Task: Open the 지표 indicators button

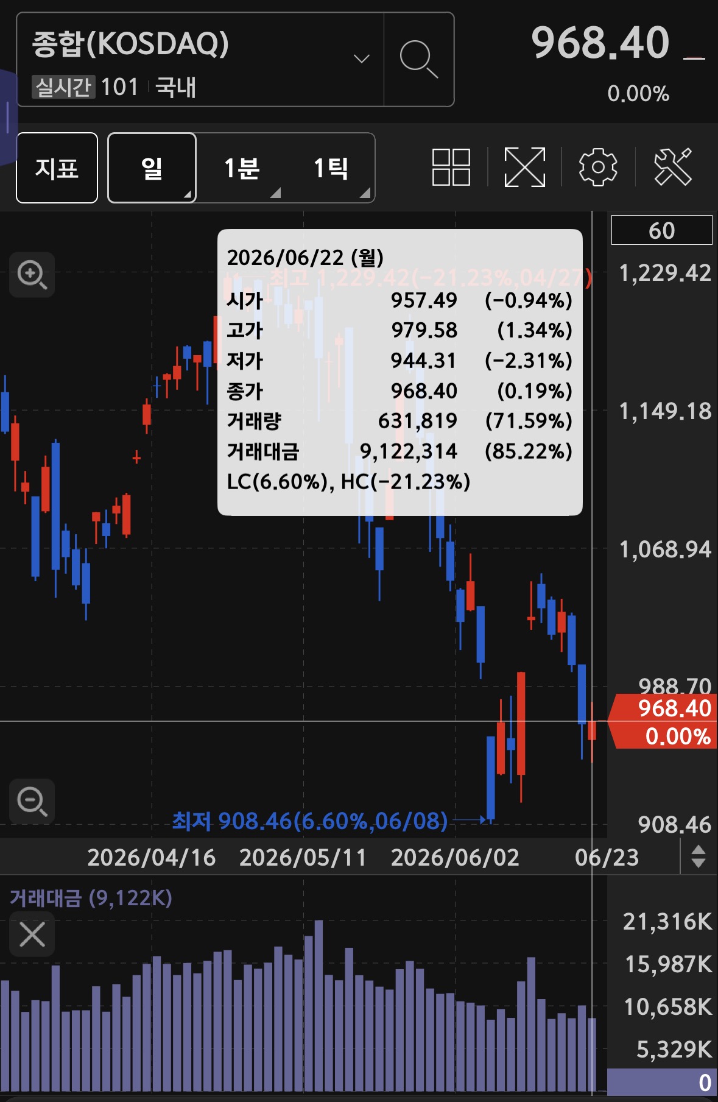Action: pos(57,168)
